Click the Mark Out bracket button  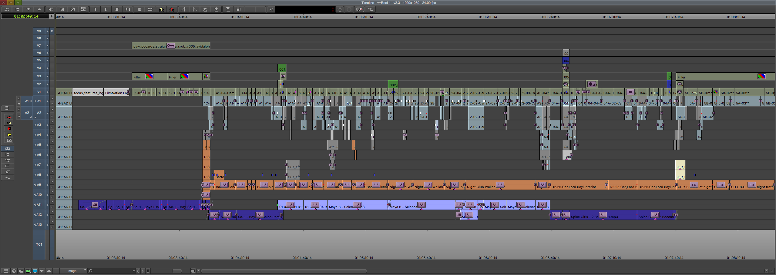click(106, 9)
